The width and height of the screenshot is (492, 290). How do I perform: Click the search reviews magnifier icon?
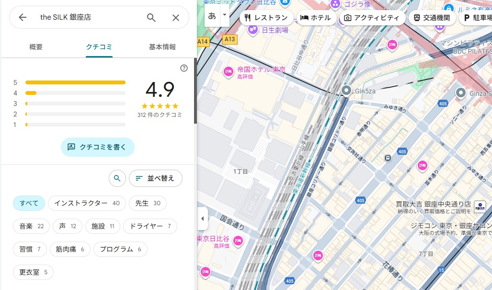point(117,178)
